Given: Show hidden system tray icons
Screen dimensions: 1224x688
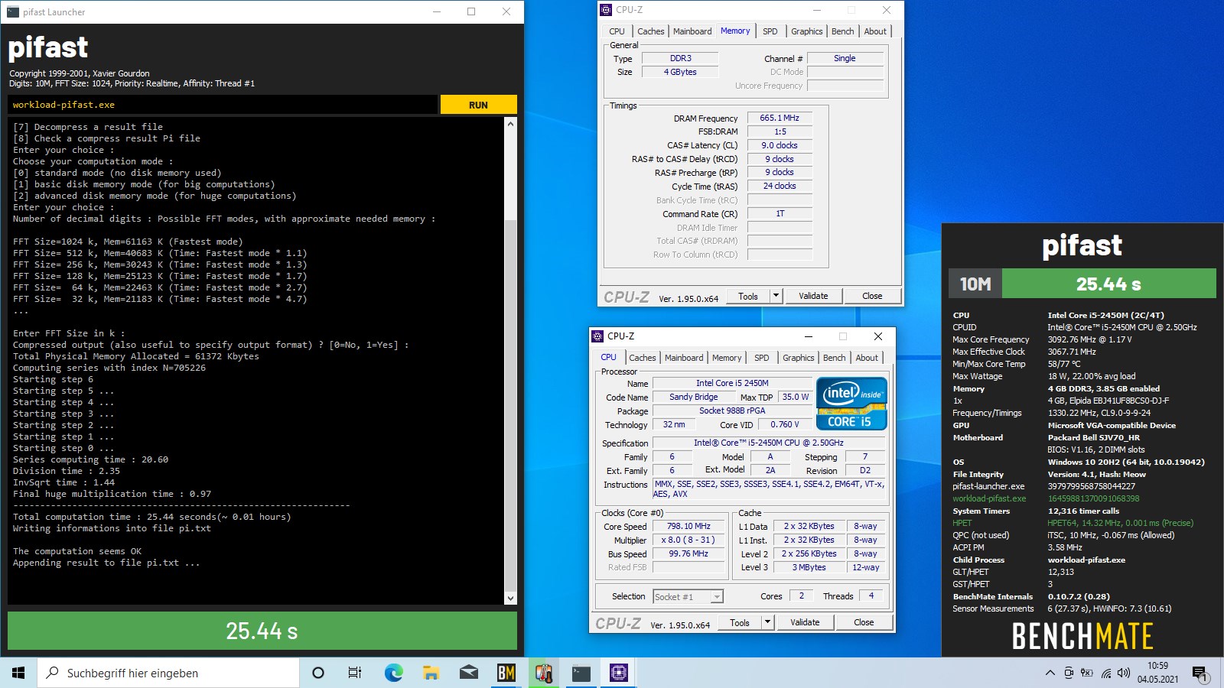Looking at the screenshot, I should coord(1050,673).
